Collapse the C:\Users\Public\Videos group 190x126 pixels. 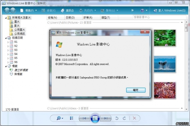tap(182, 108)
